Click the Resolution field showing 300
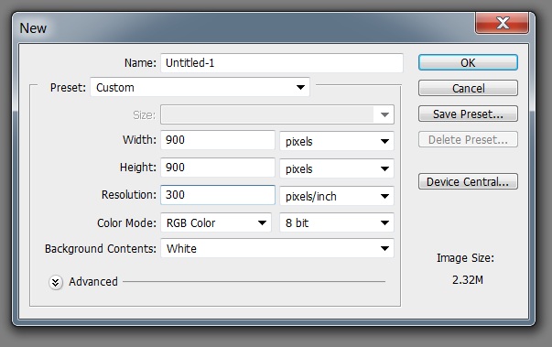 point(218,195)
